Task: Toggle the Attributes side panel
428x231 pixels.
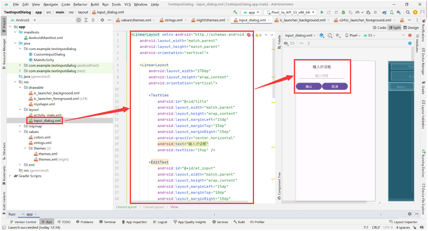Action: coord(417,44)
